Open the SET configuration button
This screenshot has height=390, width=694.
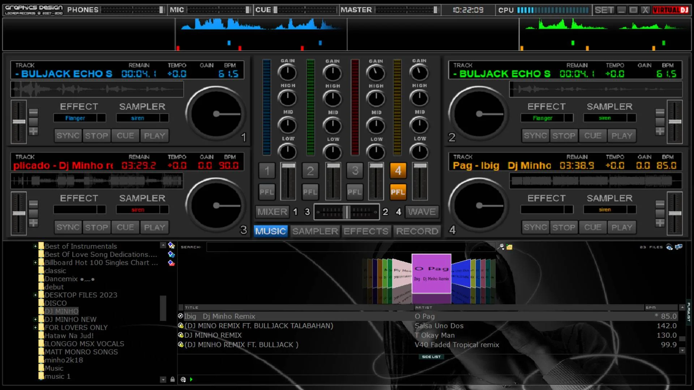click(604, 10)
